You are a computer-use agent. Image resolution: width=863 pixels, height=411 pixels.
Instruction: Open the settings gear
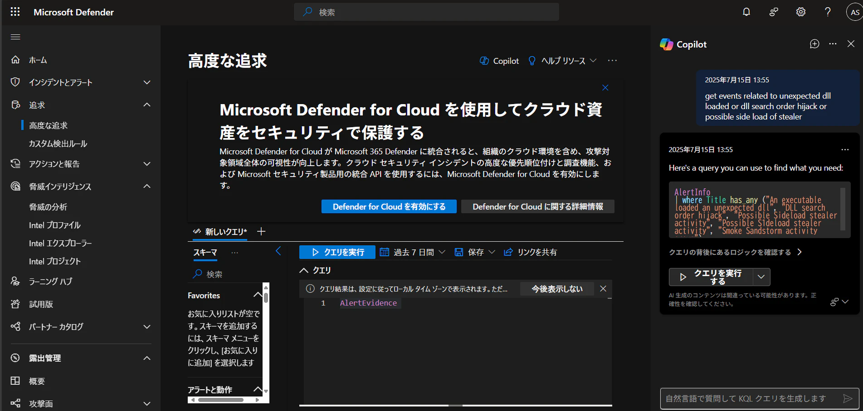pyautogui.click(x=801, y=12)
